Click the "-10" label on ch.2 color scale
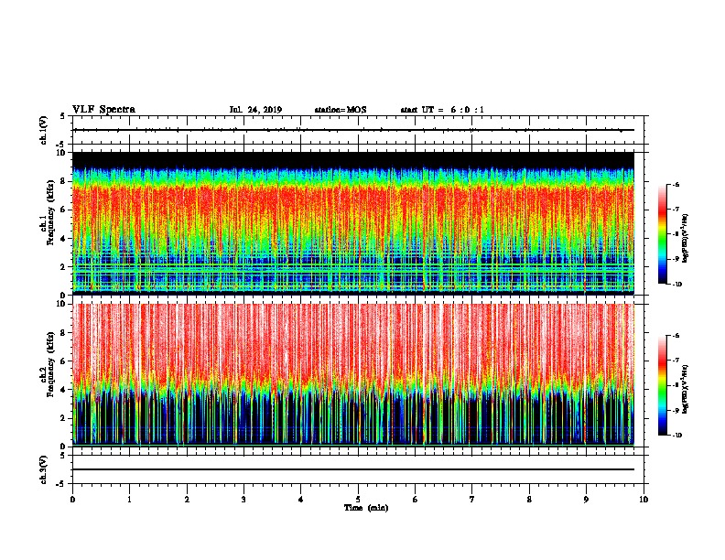Viewport: 725px width, 560px height. [x=676, y=436]
